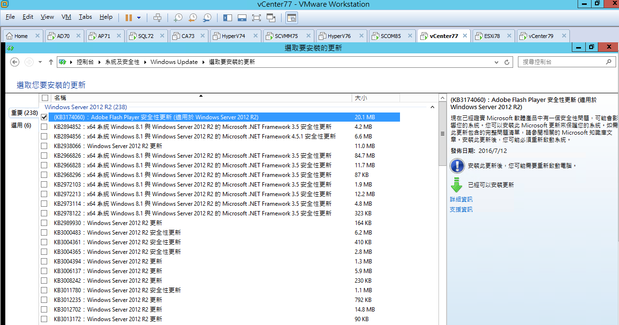Open the snapshot manager
This screenshot has height=325, width=619.
pos(207,18)
